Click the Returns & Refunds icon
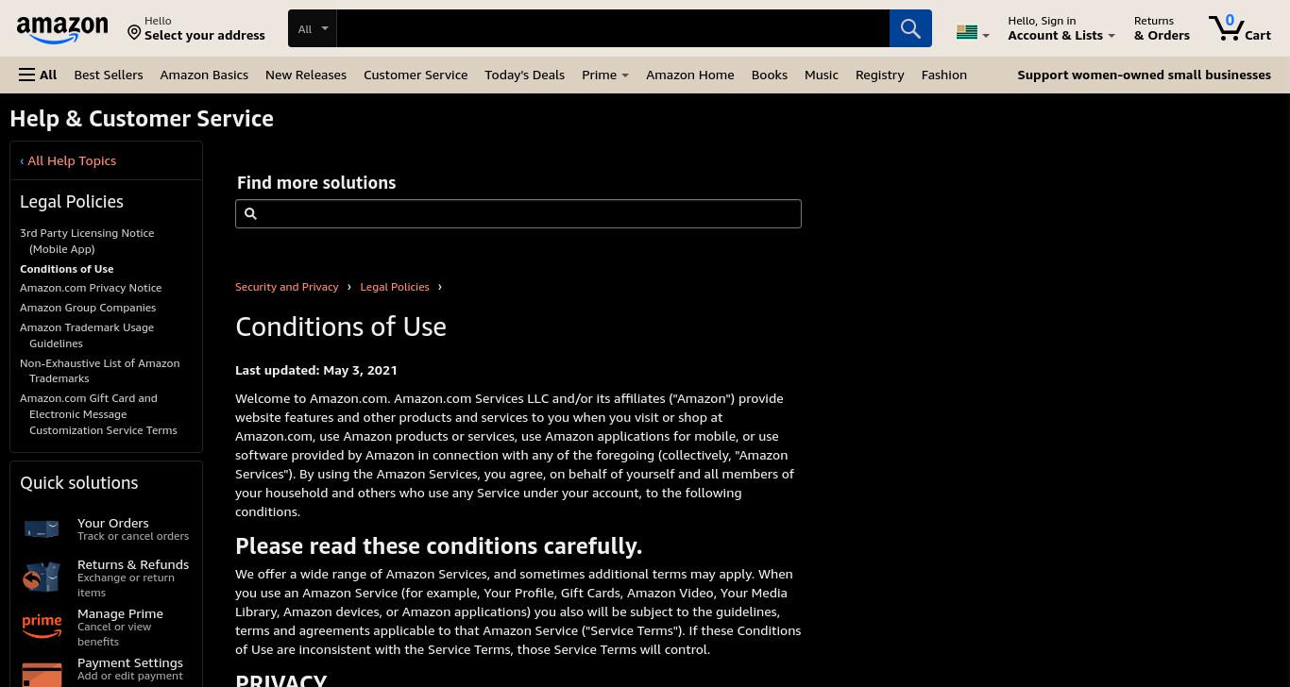 (x=42, y=578)
